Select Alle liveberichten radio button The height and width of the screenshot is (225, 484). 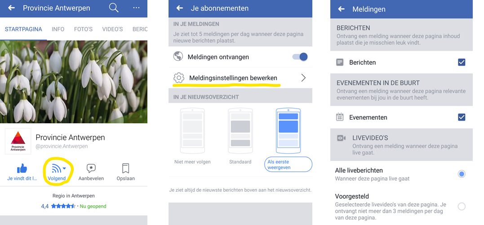(462, 174)
